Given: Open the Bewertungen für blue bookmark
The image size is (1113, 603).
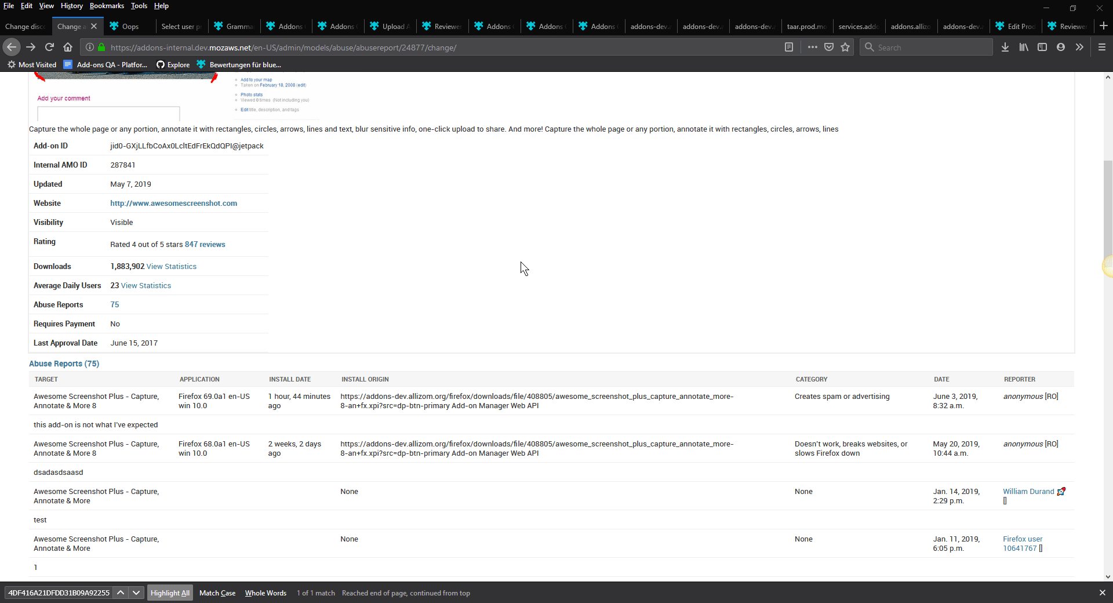Looking at the screenshot, I should point(239,64).
